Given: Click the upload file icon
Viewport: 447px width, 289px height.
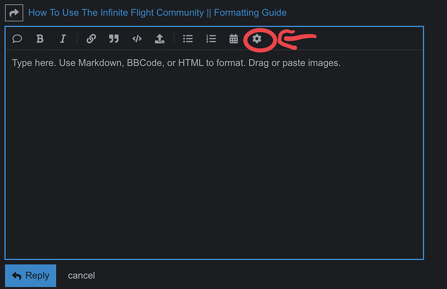Looking at the screenshot, I should click(159, 39).
